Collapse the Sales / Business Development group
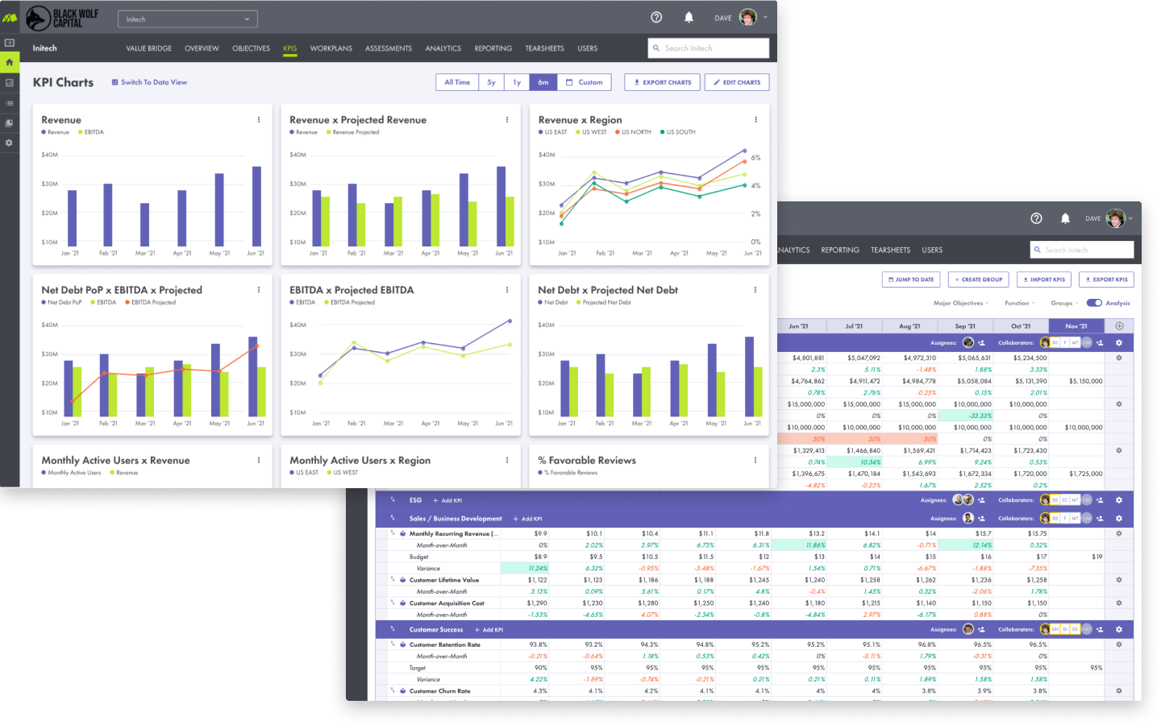The image size is (1161, 725). (x=393, y=518)
